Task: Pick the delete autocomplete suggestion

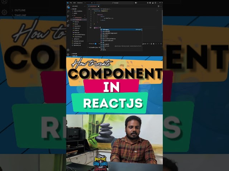Action: pyautogui.click(x=121, y=37)
